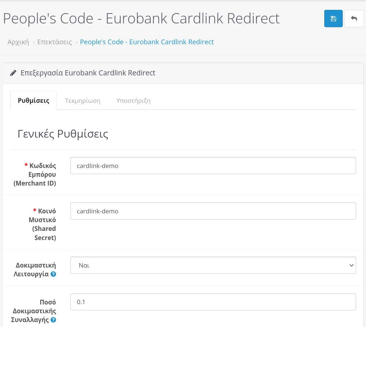Click the back arrow button
The width and height of the screenshot is (366, 366).
(x=354, y=19)
